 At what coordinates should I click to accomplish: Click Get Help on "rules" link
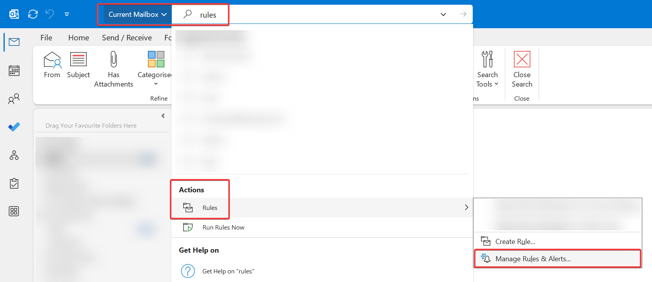pos(228,271)
